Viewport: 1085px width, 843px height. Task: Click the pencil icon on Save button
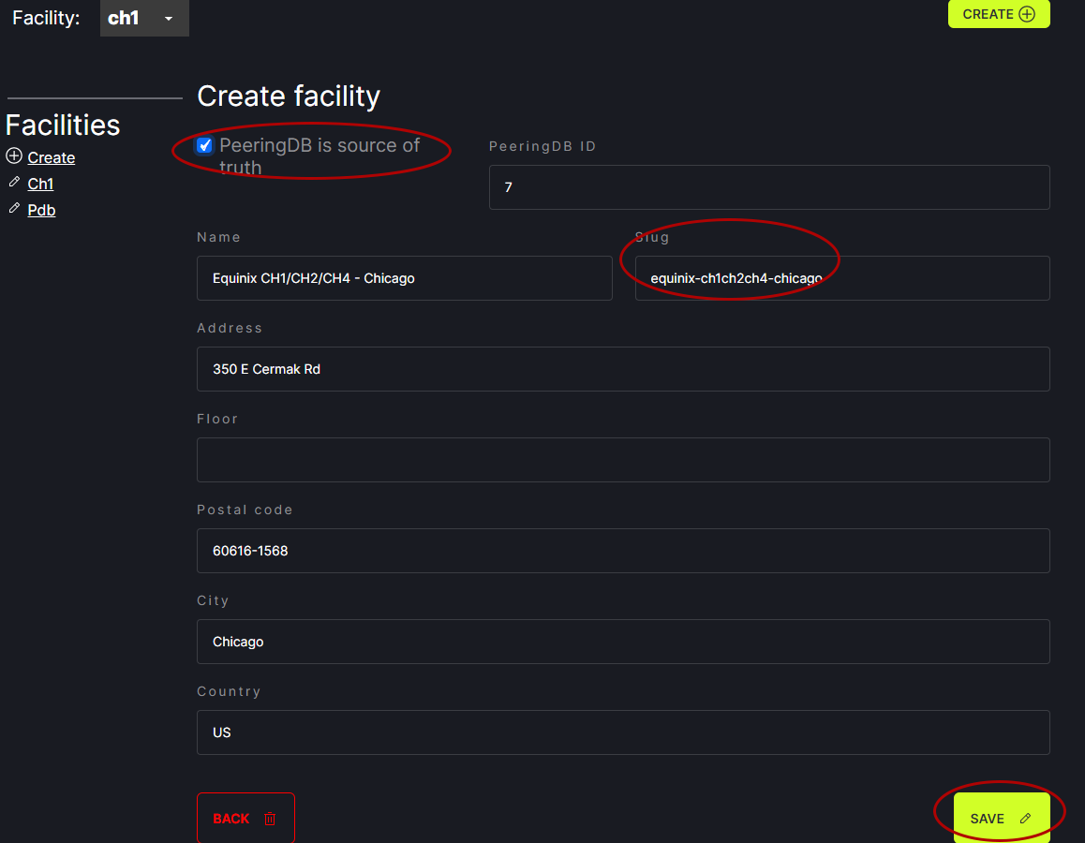[x=1025, y=819]
